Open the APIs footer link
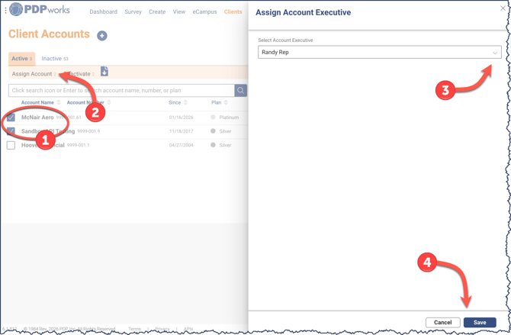 [188, 329]
